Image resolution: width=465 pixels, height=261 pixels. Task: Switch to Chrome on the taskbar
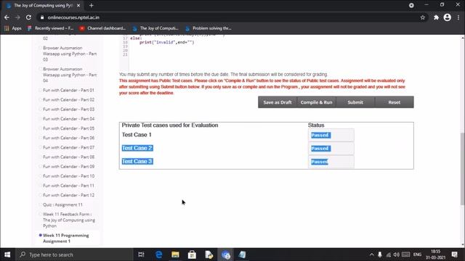click(226, 254)
